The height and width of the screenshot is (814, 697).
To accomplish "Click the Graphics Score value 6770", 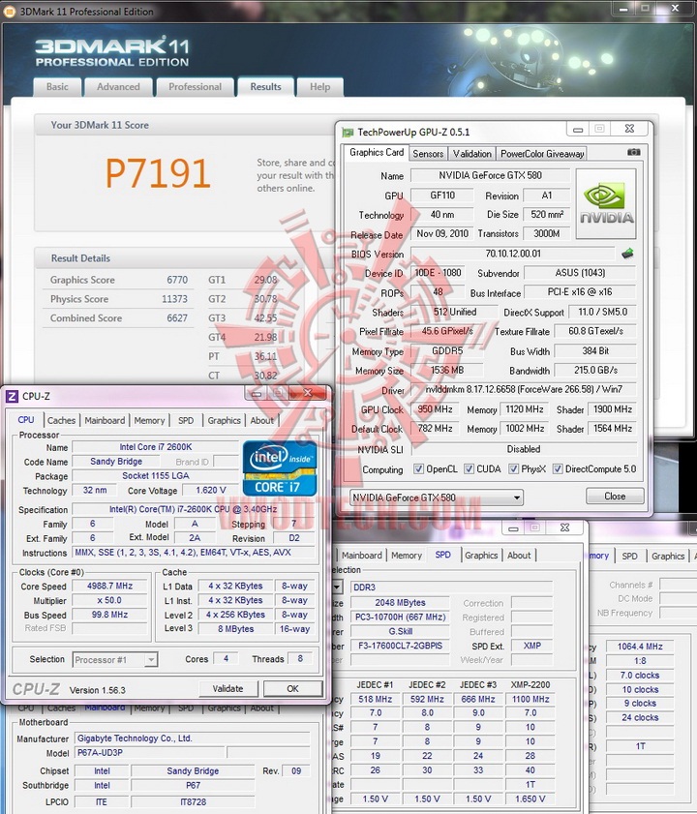I will coord(177,280).
